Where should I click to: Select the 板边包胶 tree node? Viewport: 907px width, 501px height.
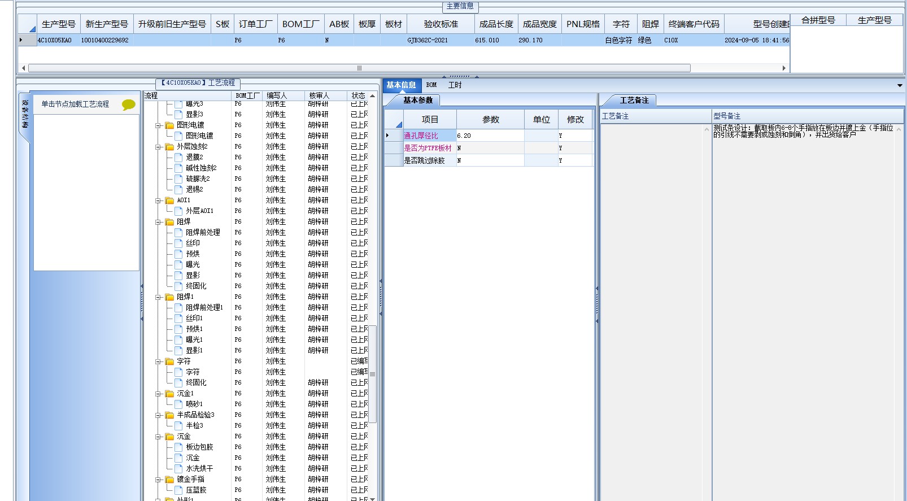click(199, 447)
